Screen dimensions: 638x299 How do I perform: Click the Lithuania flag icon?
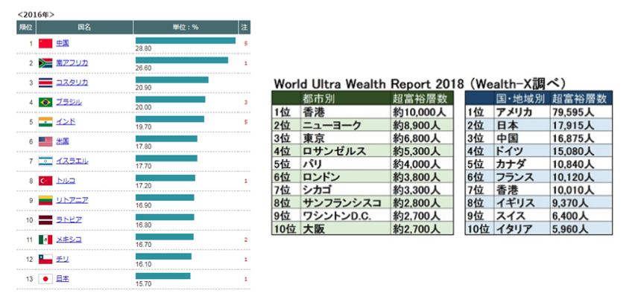tap(45, 200)
